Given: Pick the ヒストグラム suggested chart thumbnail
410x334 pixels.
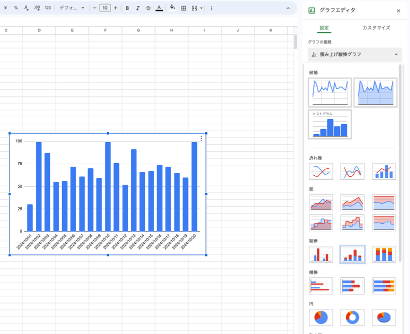Looking at the screenshot, I should coord(330,124).
